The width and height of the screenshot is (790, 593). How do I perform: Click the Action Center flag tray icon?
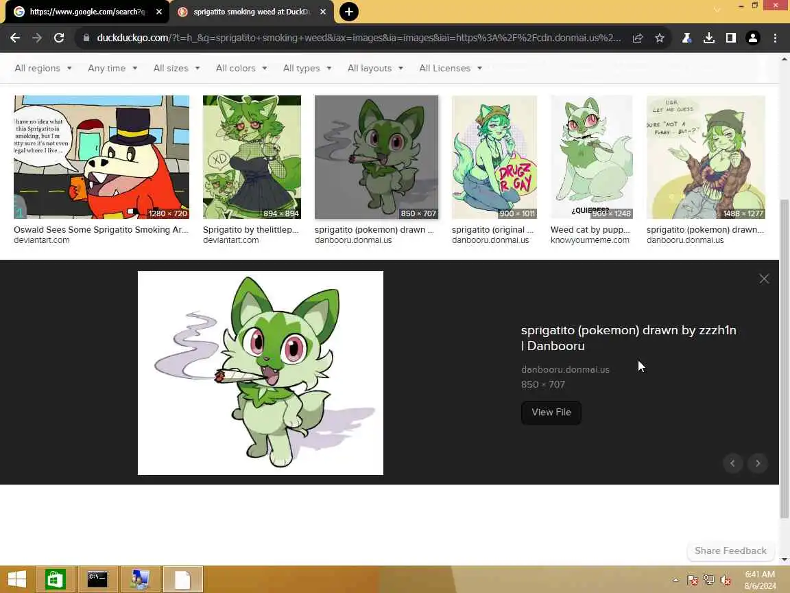[x=693, y=580]
